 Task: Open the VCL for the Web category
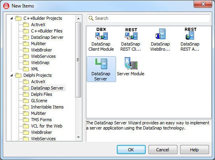point(47,126)
